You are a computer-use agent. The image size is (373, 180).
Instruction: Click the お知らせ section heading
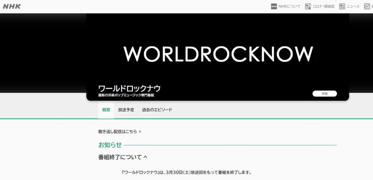pyautogui.click(x=110, y=145)
